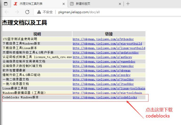This screenshot has height=125, width=181.
Task: Select the 软件包管理最新 cell
Action: (x=37, y=70)
